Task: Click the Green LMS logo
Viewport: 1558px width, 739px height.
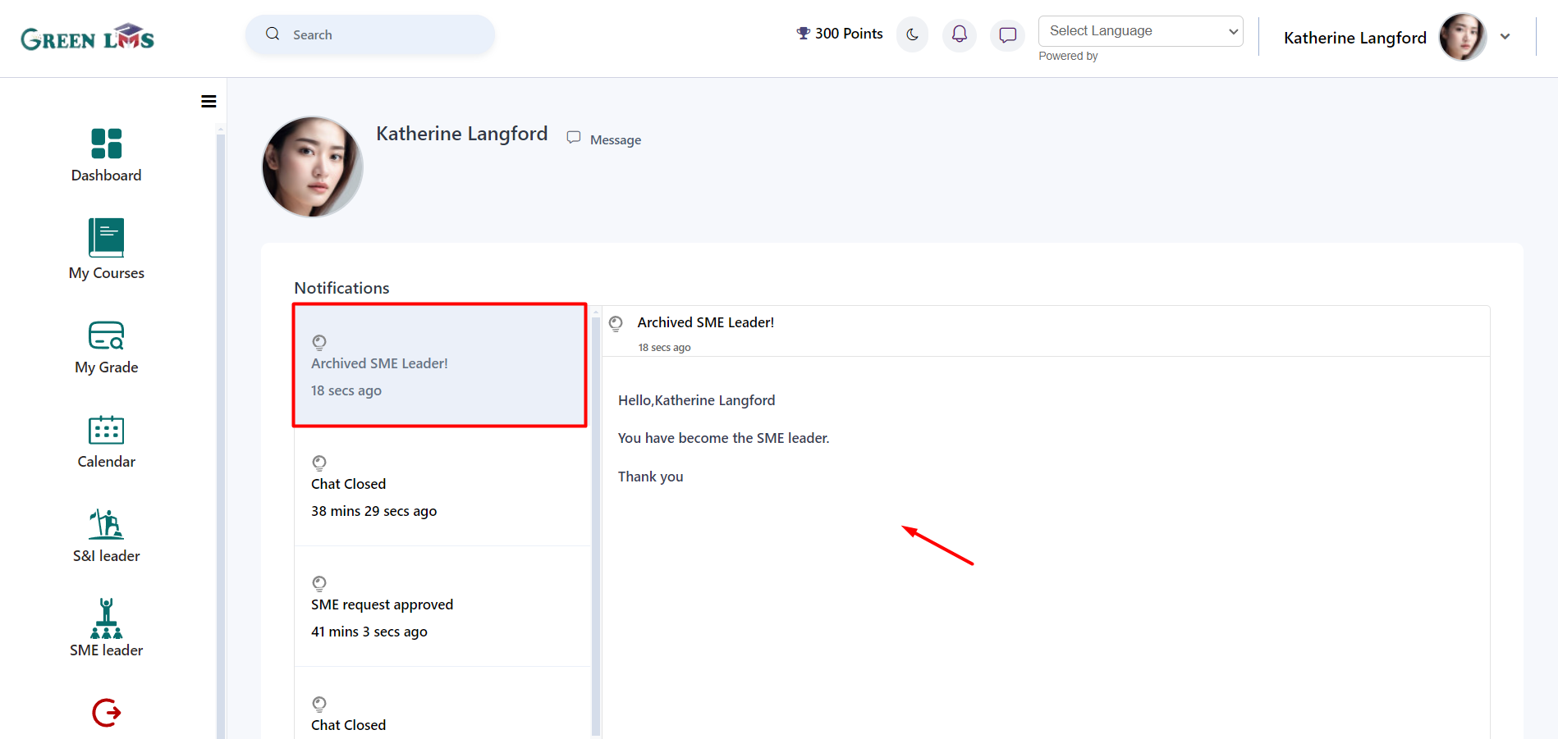Action: (87, 38)
